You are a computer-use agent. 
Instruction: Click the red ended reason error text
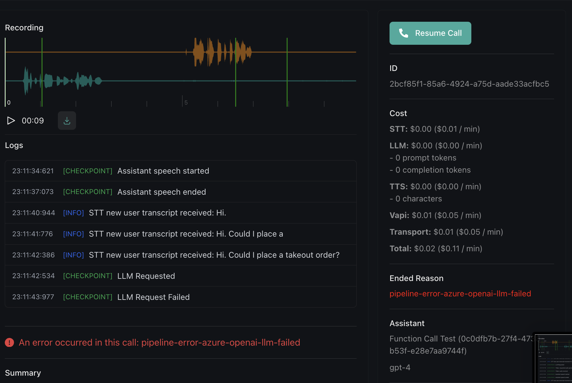coord(460,293)
